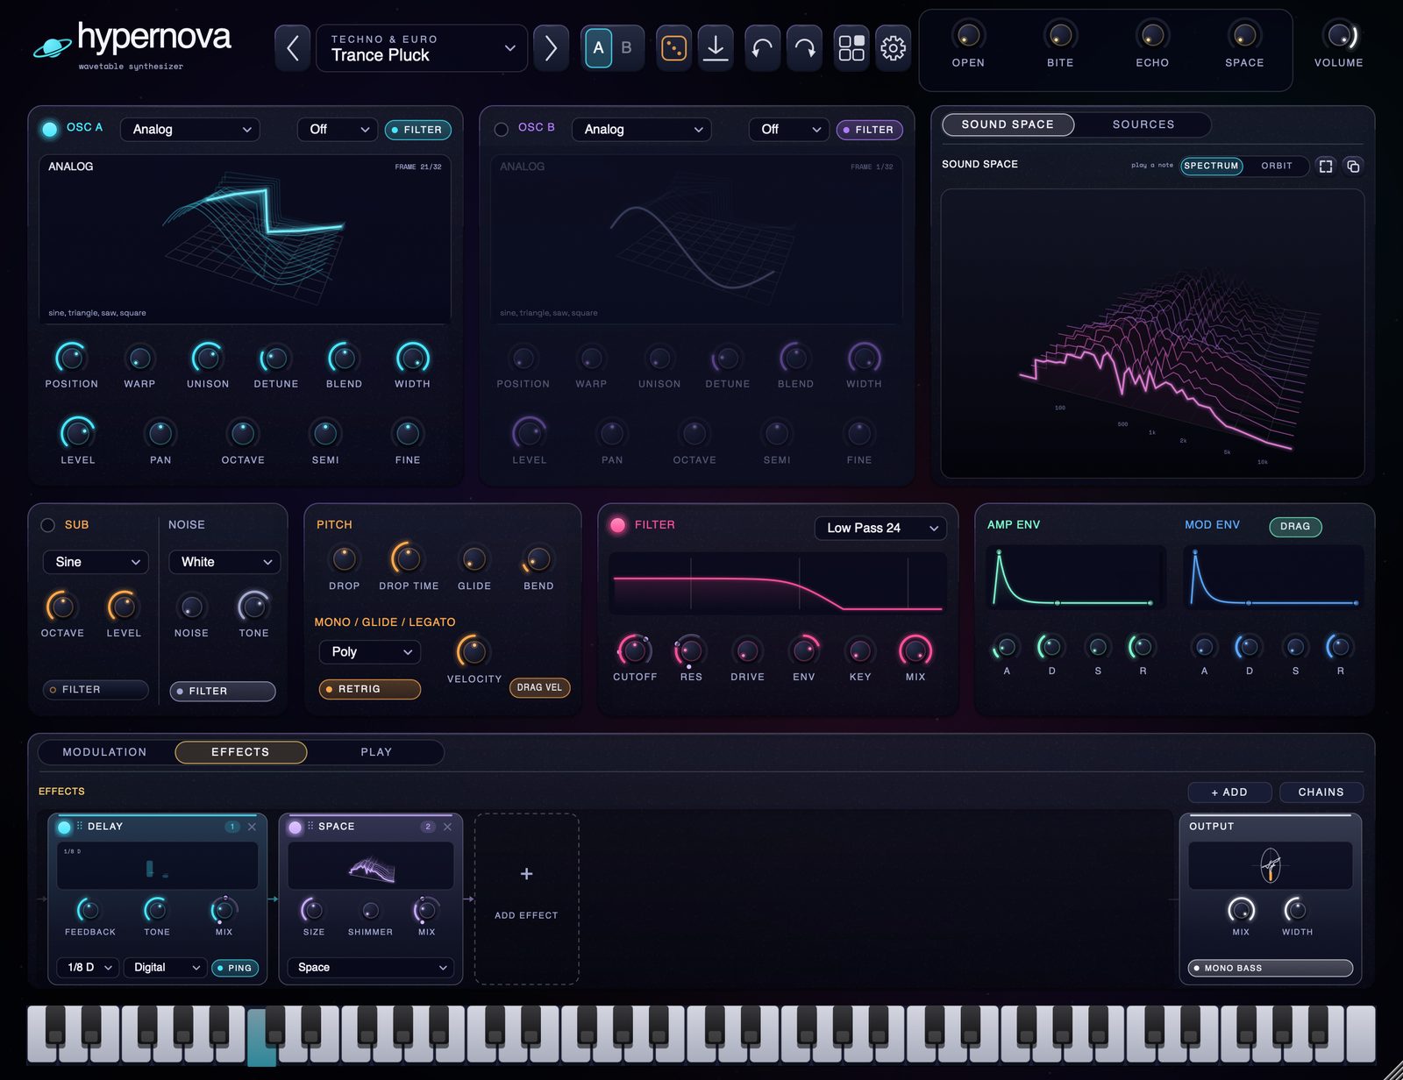This screenshot has height=1080, width=1403.
Task: Open the White noise type dropdown
Action: point(224,562)
